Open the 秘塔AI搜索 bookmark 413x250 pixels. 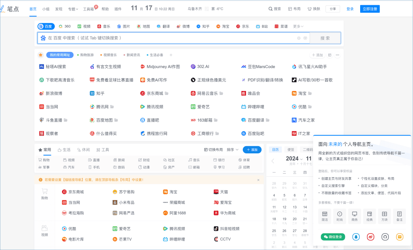(53, 67)
